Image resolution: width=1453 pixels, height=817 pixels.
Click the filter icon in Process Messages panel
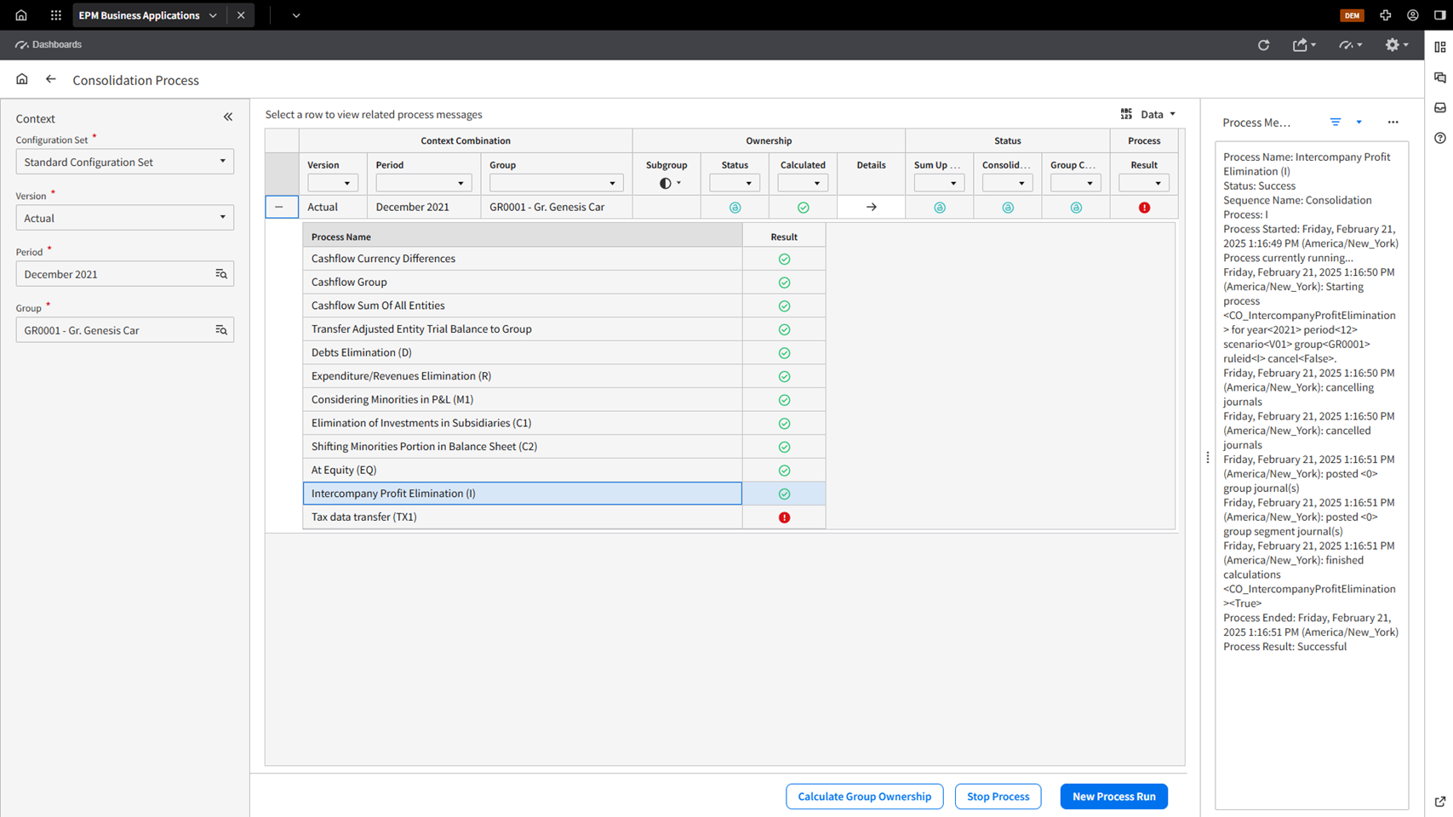click(1336, 123)
